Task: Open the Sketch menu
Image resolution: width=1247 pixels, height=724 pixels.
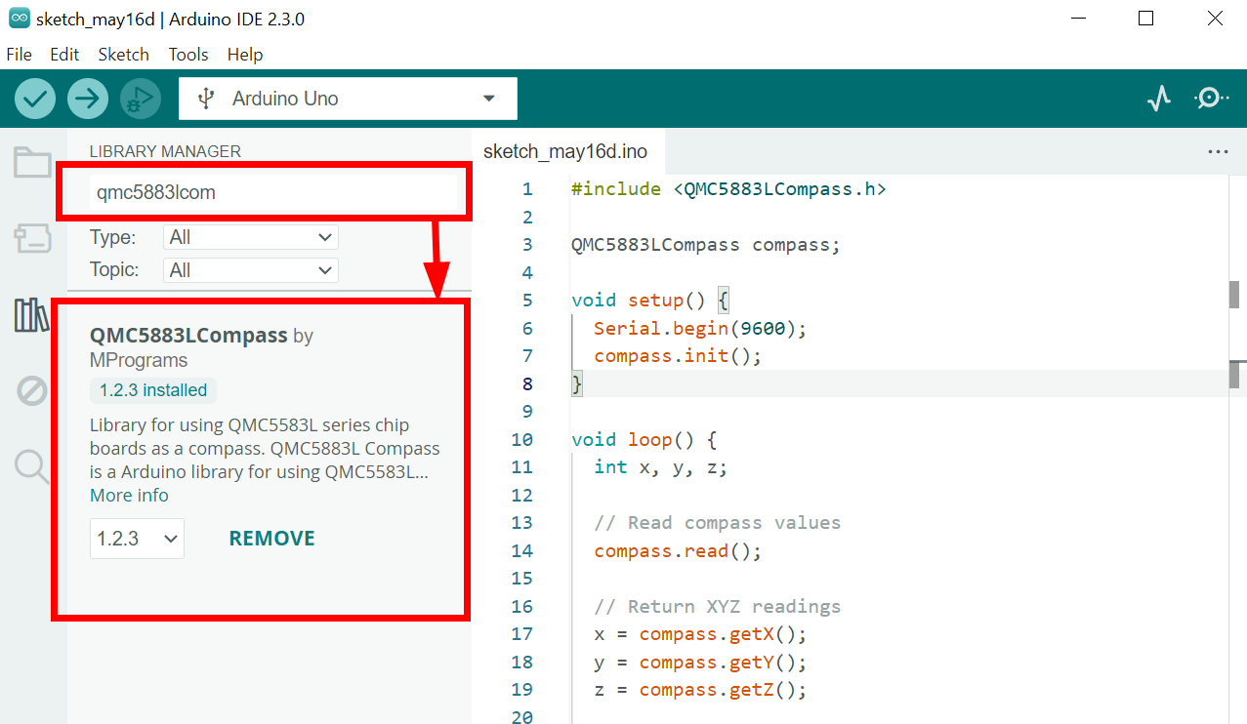Action: tap(123, 55)
